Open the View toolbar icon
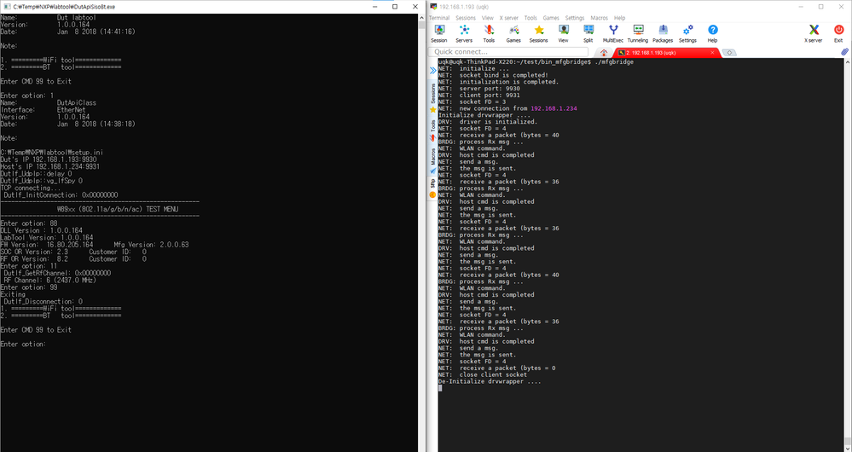 [x=564, y=33]
